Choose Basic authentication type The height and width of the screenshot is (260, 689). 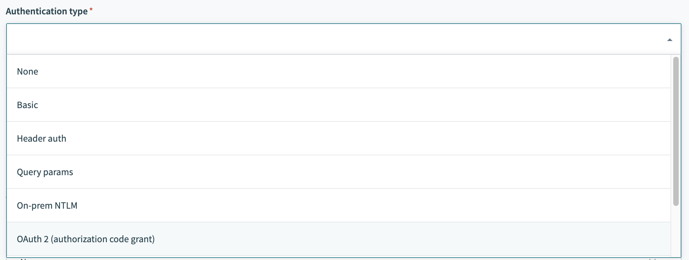pyautogui.click(x=27, y=105)
